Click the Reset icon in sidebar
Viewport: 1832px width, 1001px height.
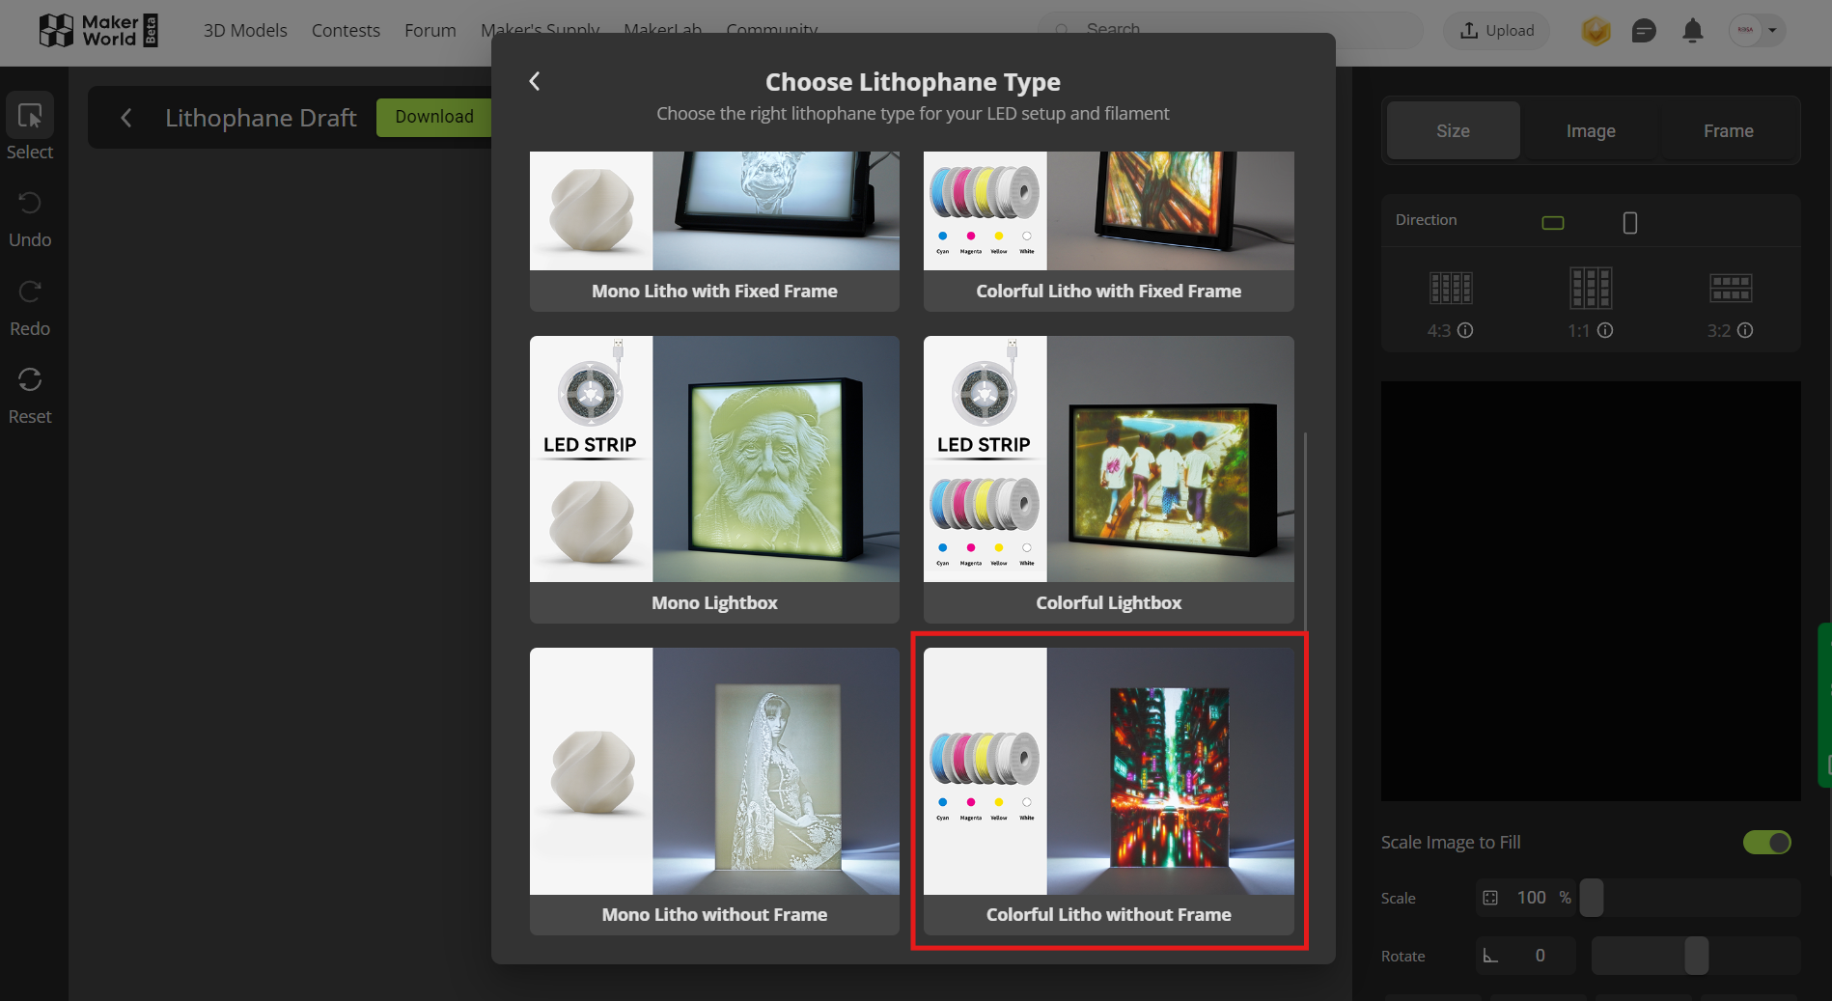30,380
